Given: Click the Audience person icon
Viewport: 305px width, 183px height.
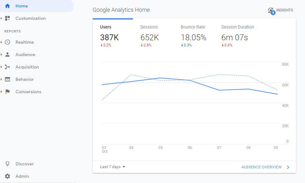Looking at the screenshot, I should [x=8, y=54].
